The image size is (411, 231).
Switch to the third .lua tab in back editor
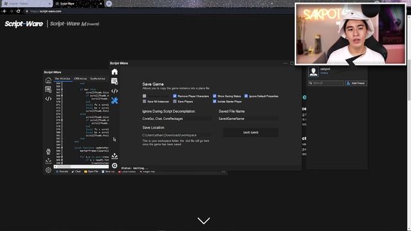[98, 78]
